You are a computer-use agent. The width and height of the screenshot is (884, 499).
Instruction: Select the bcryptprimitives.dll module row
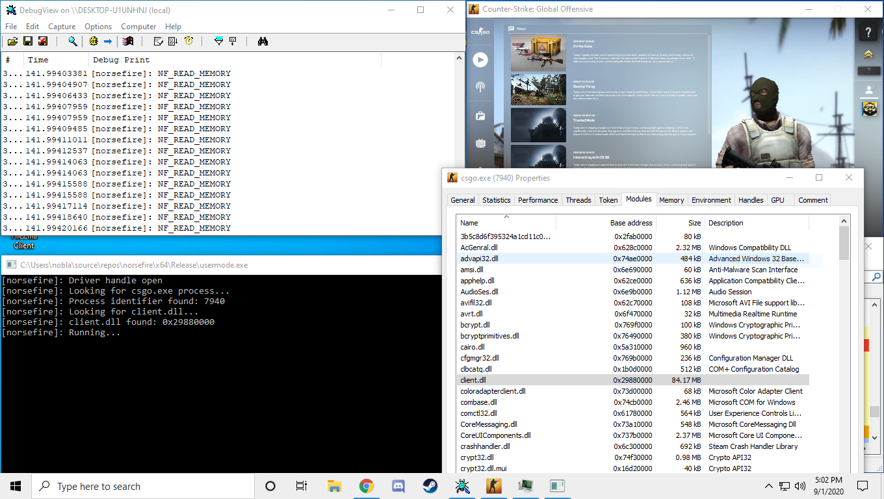click(x=632, y=336)
